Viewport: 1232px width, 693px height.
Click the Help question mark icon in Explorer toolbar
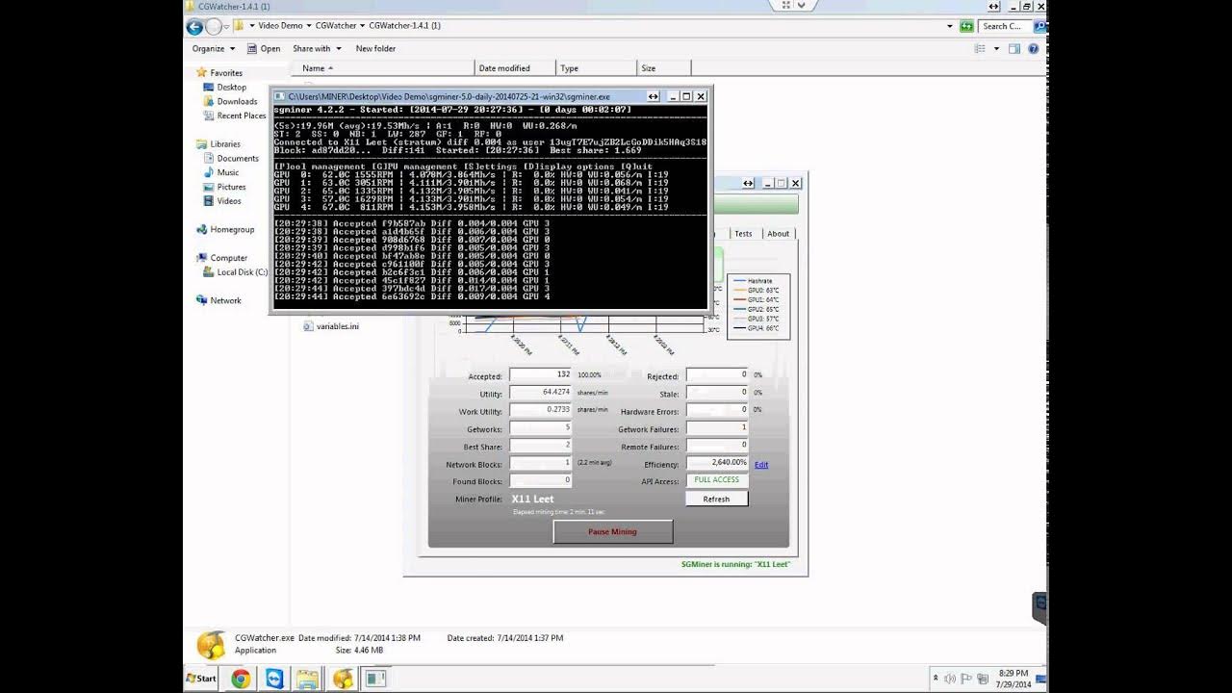(1033, 48)
